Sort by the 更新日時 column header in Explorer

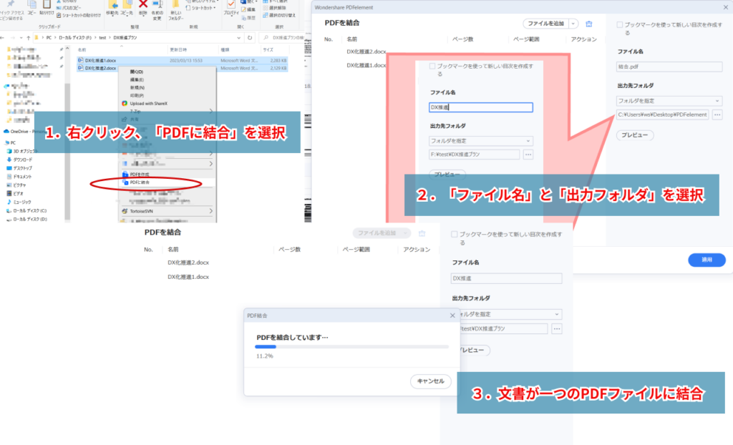[x=178, y=49]
